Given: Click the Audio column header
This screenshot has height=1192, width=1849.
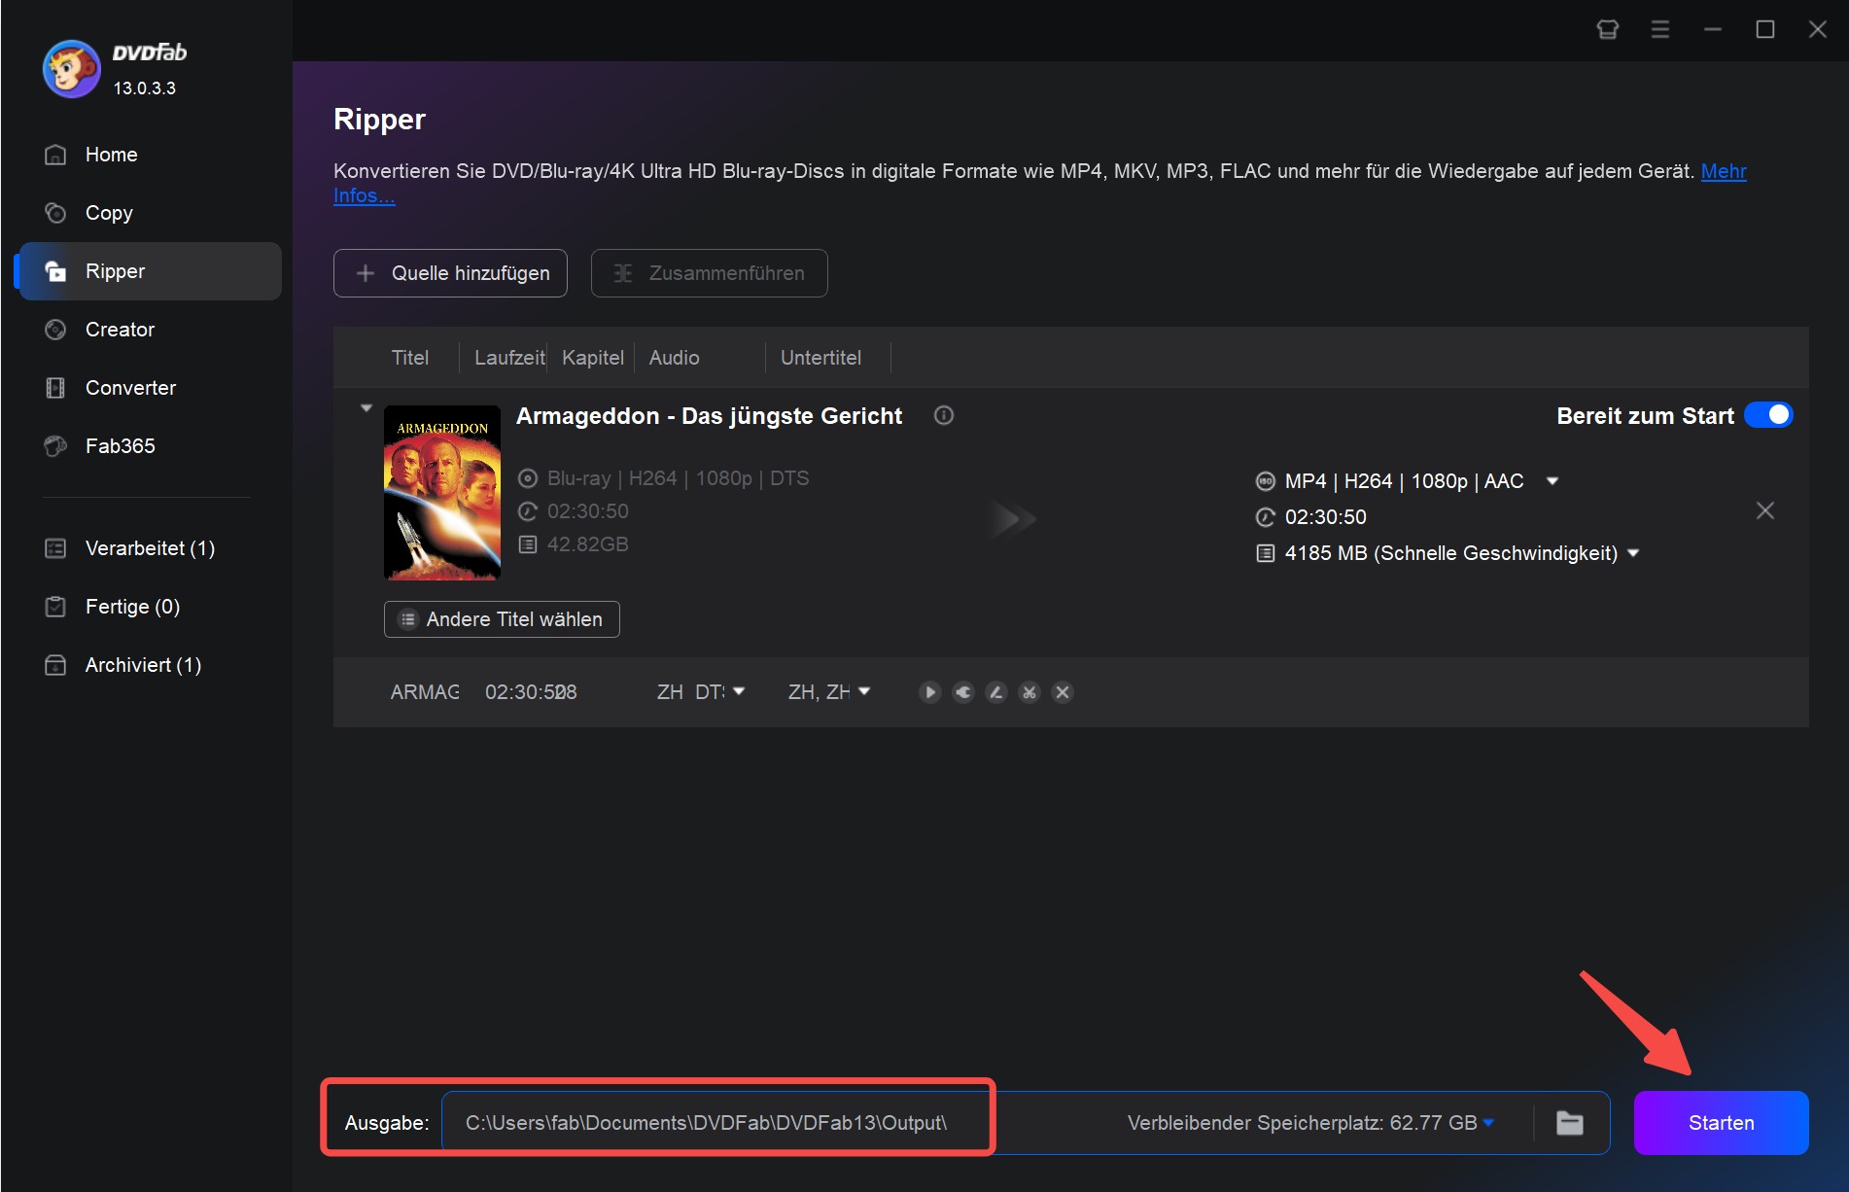Looking at the screenshot, I should click(675, 358).
